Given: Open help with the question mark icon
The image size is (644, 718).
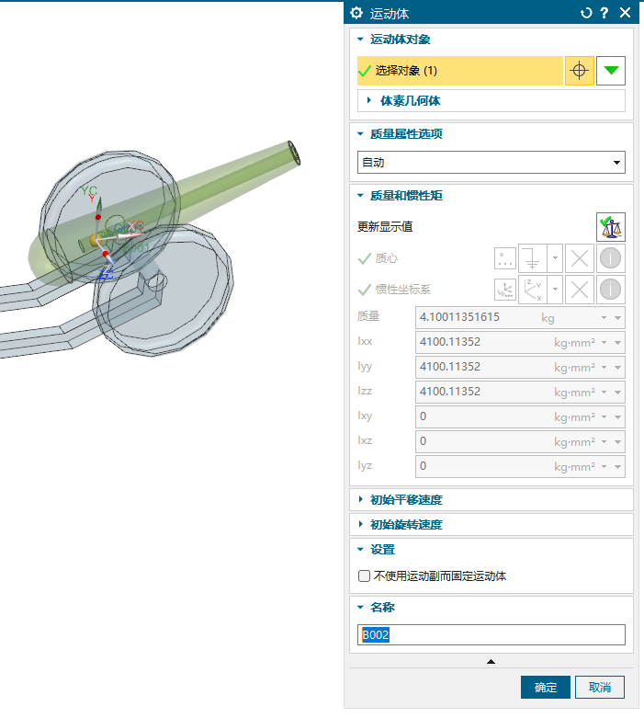Looking at the screenshot, I should coord(604,13).
